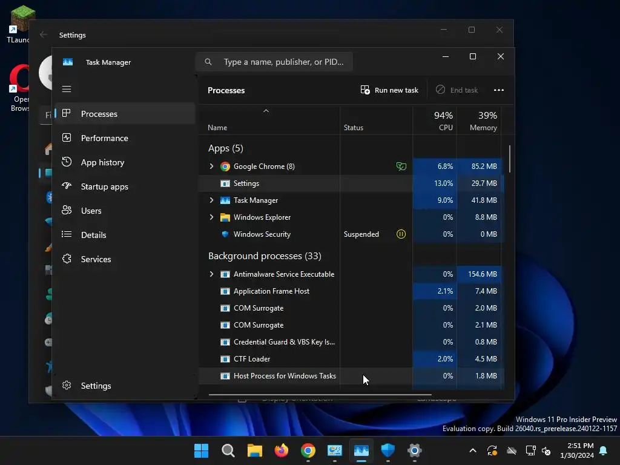Select the Users tab
Screen dimensions: 620x465
[125, 211]
